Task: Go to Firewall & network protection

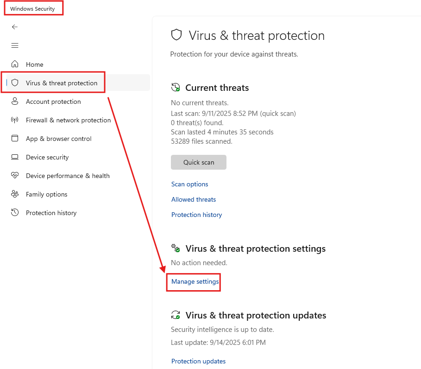Action: tap(68, 120)
